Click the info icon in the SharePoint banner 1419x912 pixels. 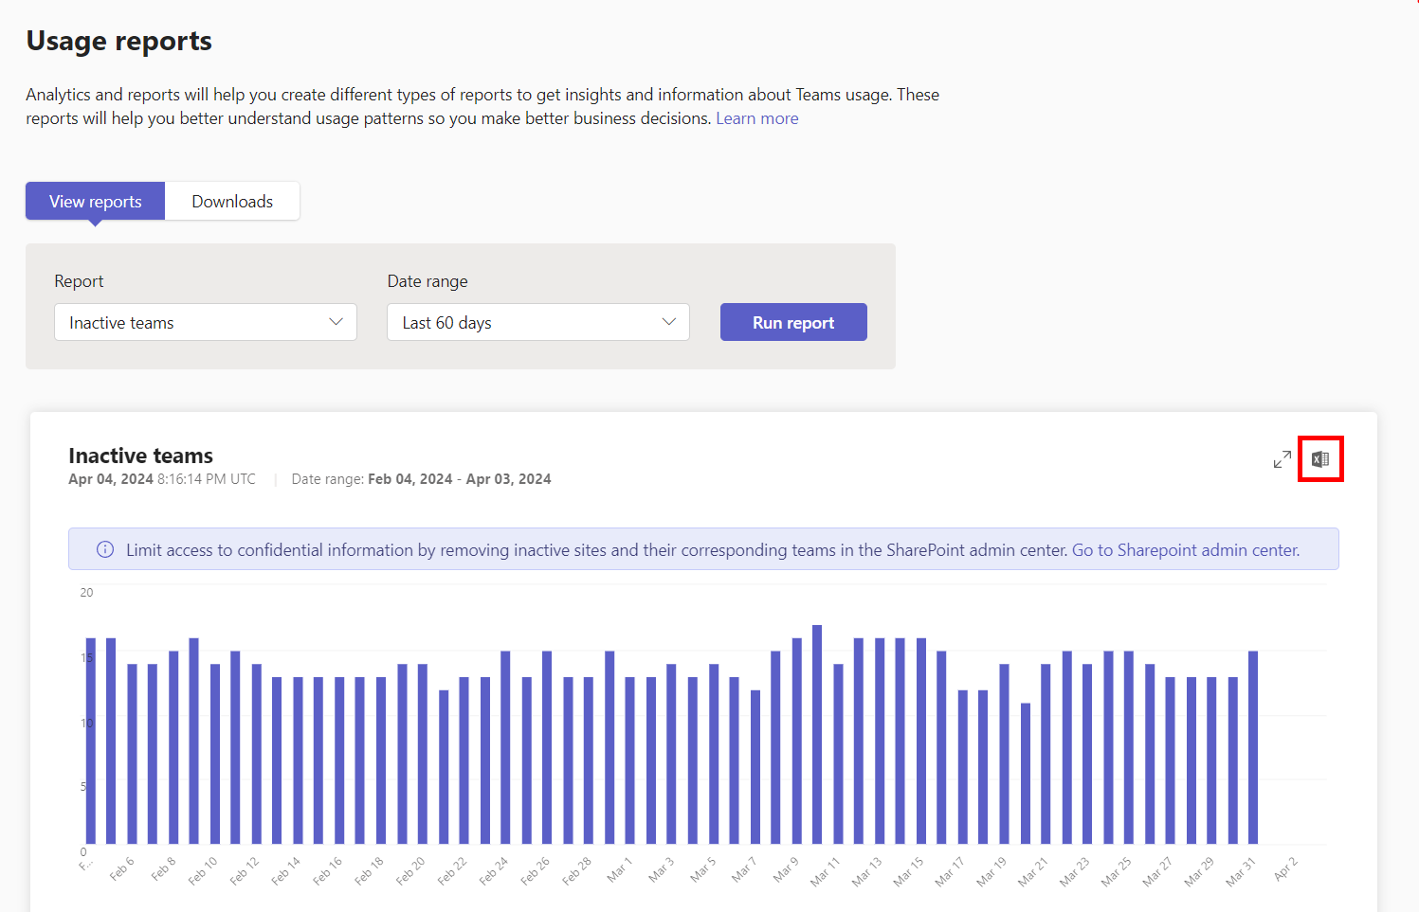105,550
